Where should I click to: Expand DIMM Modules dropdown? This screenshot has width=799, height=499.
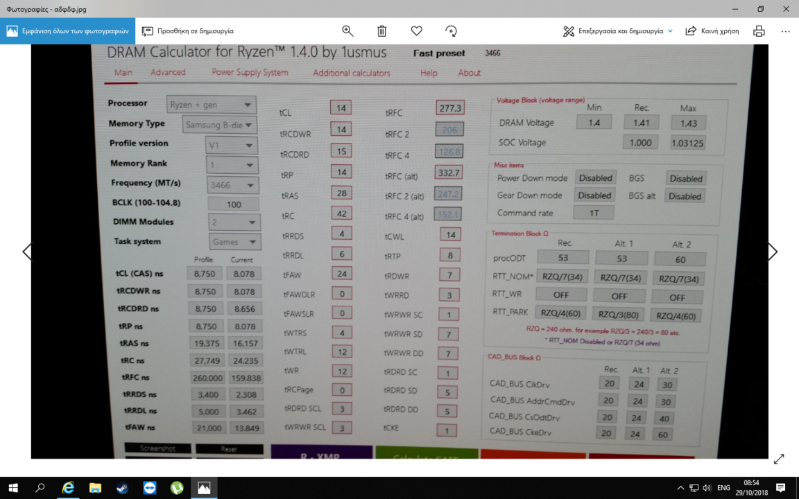[234, 222]
